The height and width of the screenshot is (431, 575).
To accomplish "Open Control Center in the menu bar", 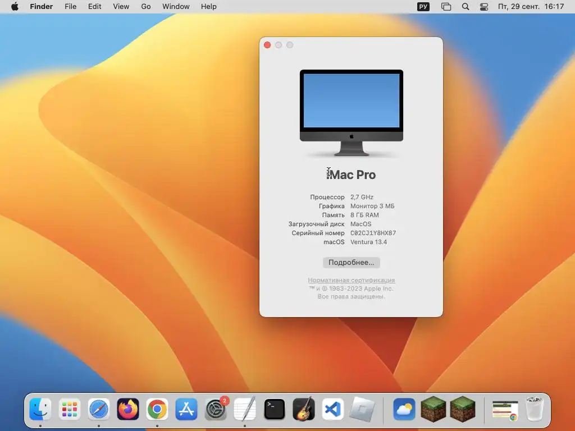I will tap(484, 7).
